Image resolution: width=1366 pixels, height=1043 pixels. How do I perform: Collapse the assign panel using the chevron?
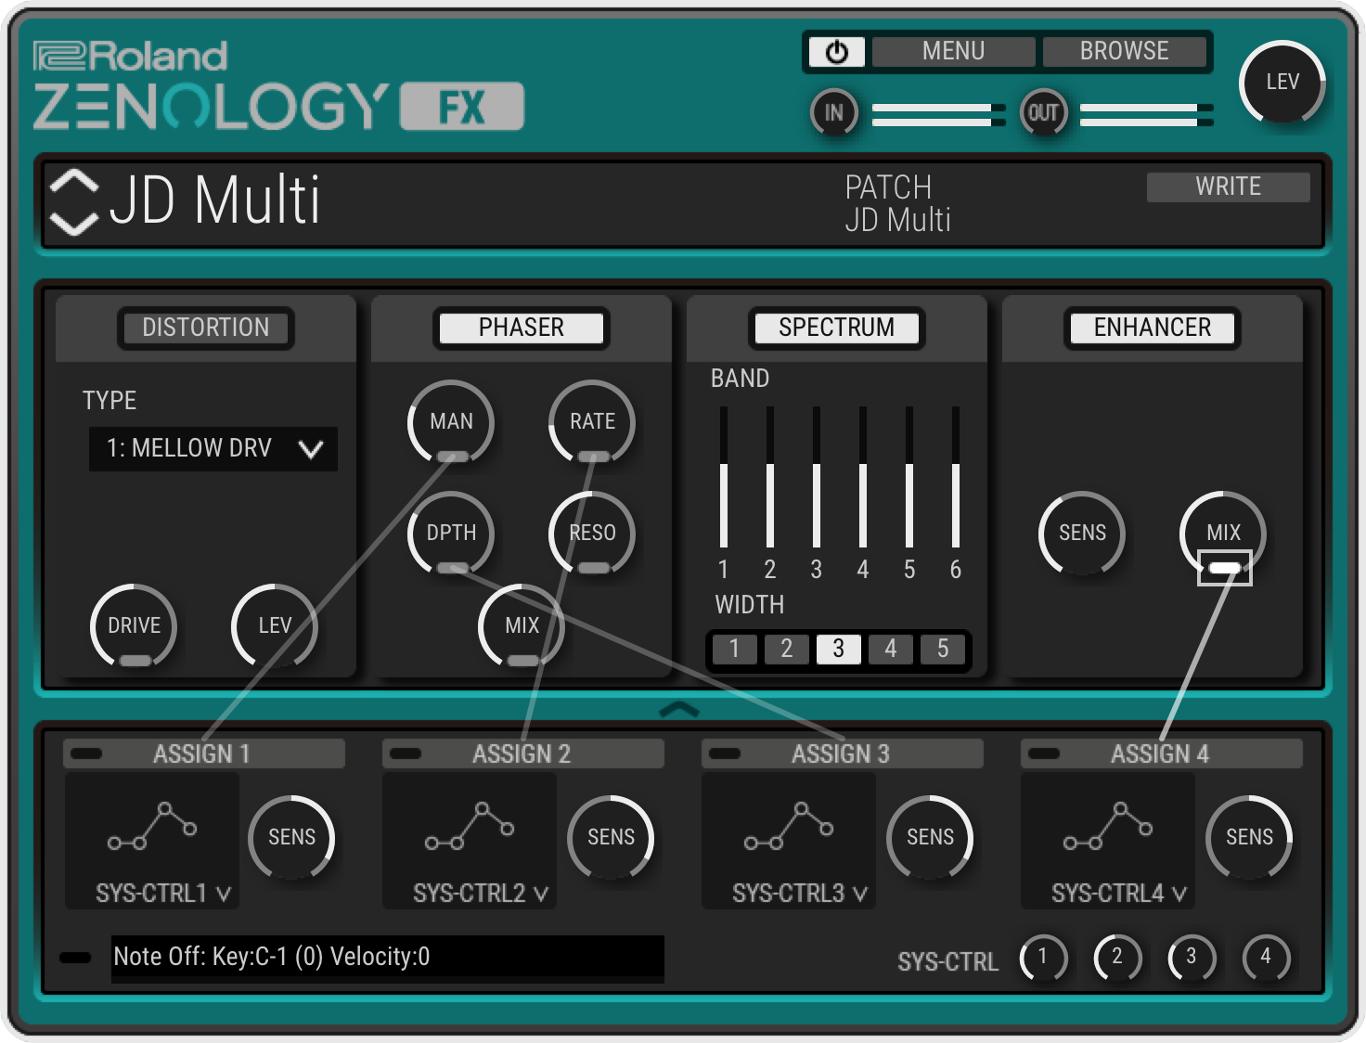point(678,710)
